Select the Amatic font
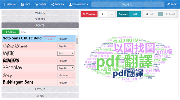180x100 pixels. [8, 53]
